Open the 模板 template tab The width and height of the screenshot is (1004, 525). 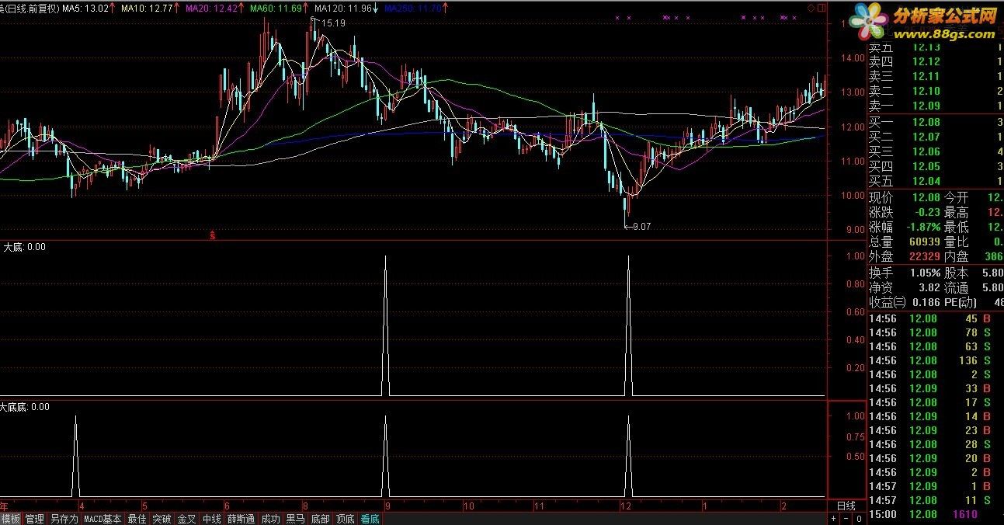(x=11, y=519)
